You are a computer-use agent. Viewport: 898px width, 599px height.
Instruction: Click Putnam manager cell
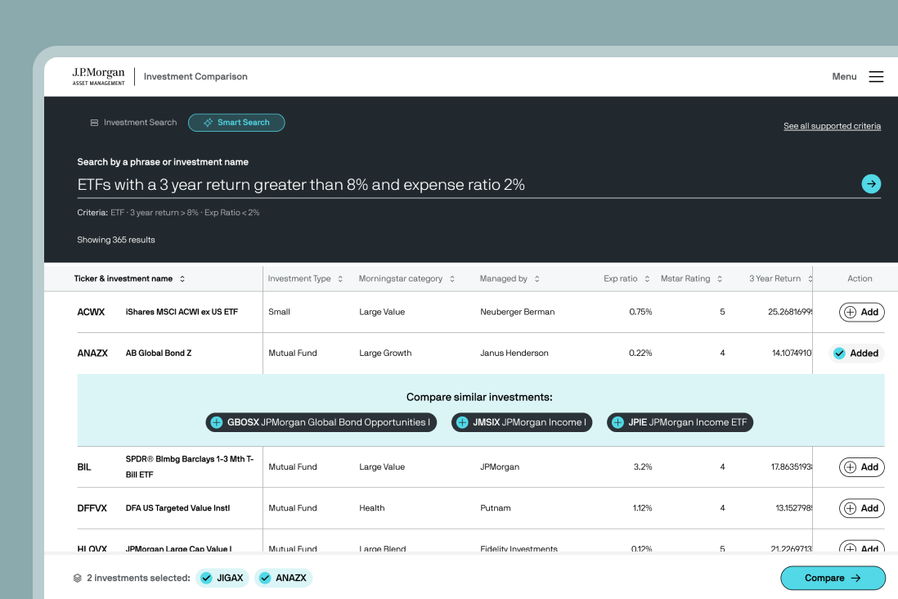[x=496, y=508]
